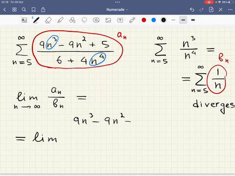Select the Shapes tool

click(72, 20)
